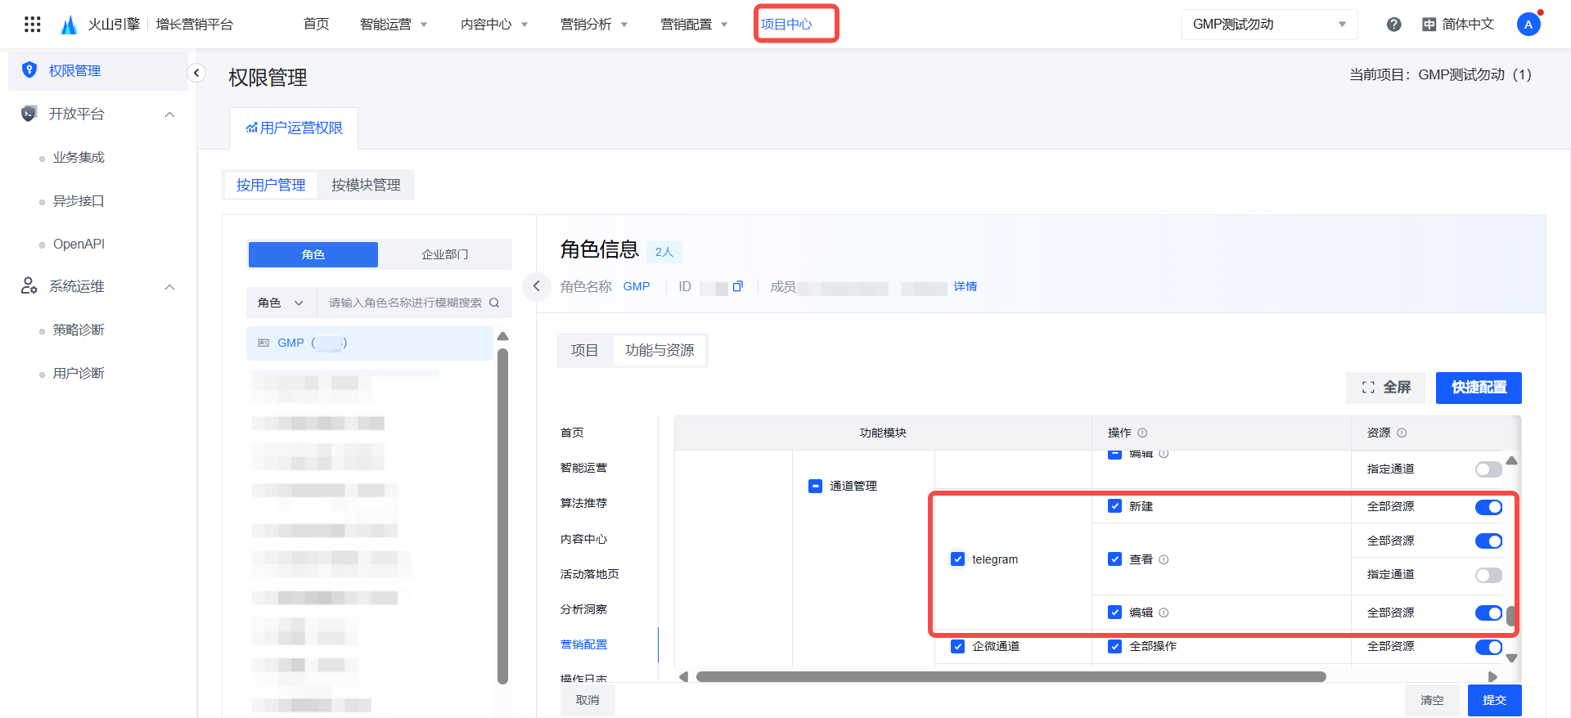Submit with the 提交 button

pyautogui.click(x=1494, y=700)
